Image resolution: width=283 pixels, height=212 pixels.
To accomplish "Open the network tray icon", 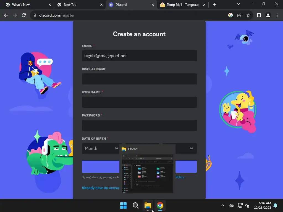I will click(x=240, y=205).
